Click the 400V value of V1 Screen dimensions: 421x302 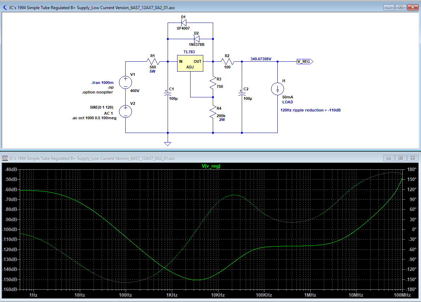135,91
